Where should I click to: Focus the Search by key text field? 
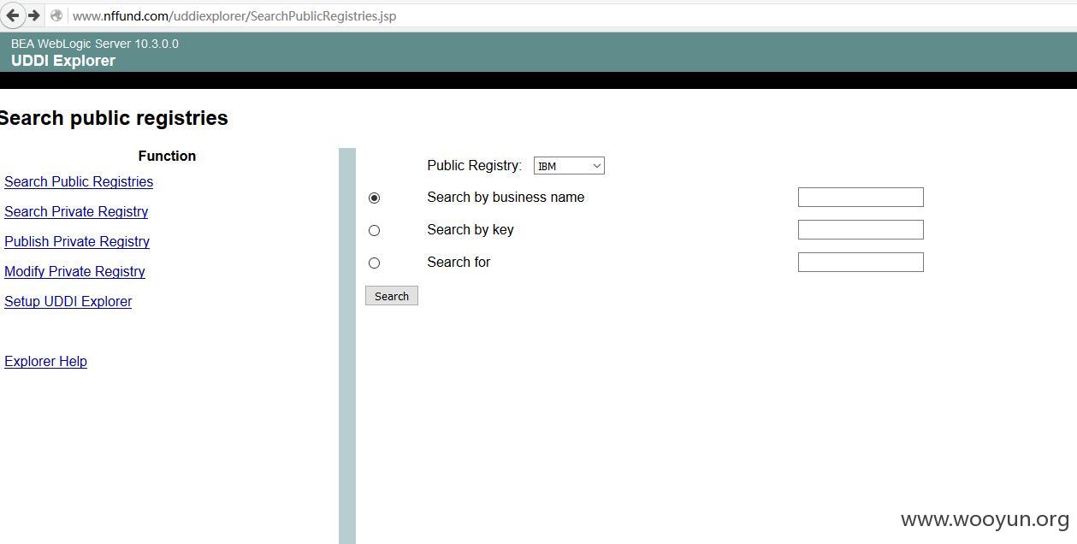pyautogui.click(x=861, y=229)
